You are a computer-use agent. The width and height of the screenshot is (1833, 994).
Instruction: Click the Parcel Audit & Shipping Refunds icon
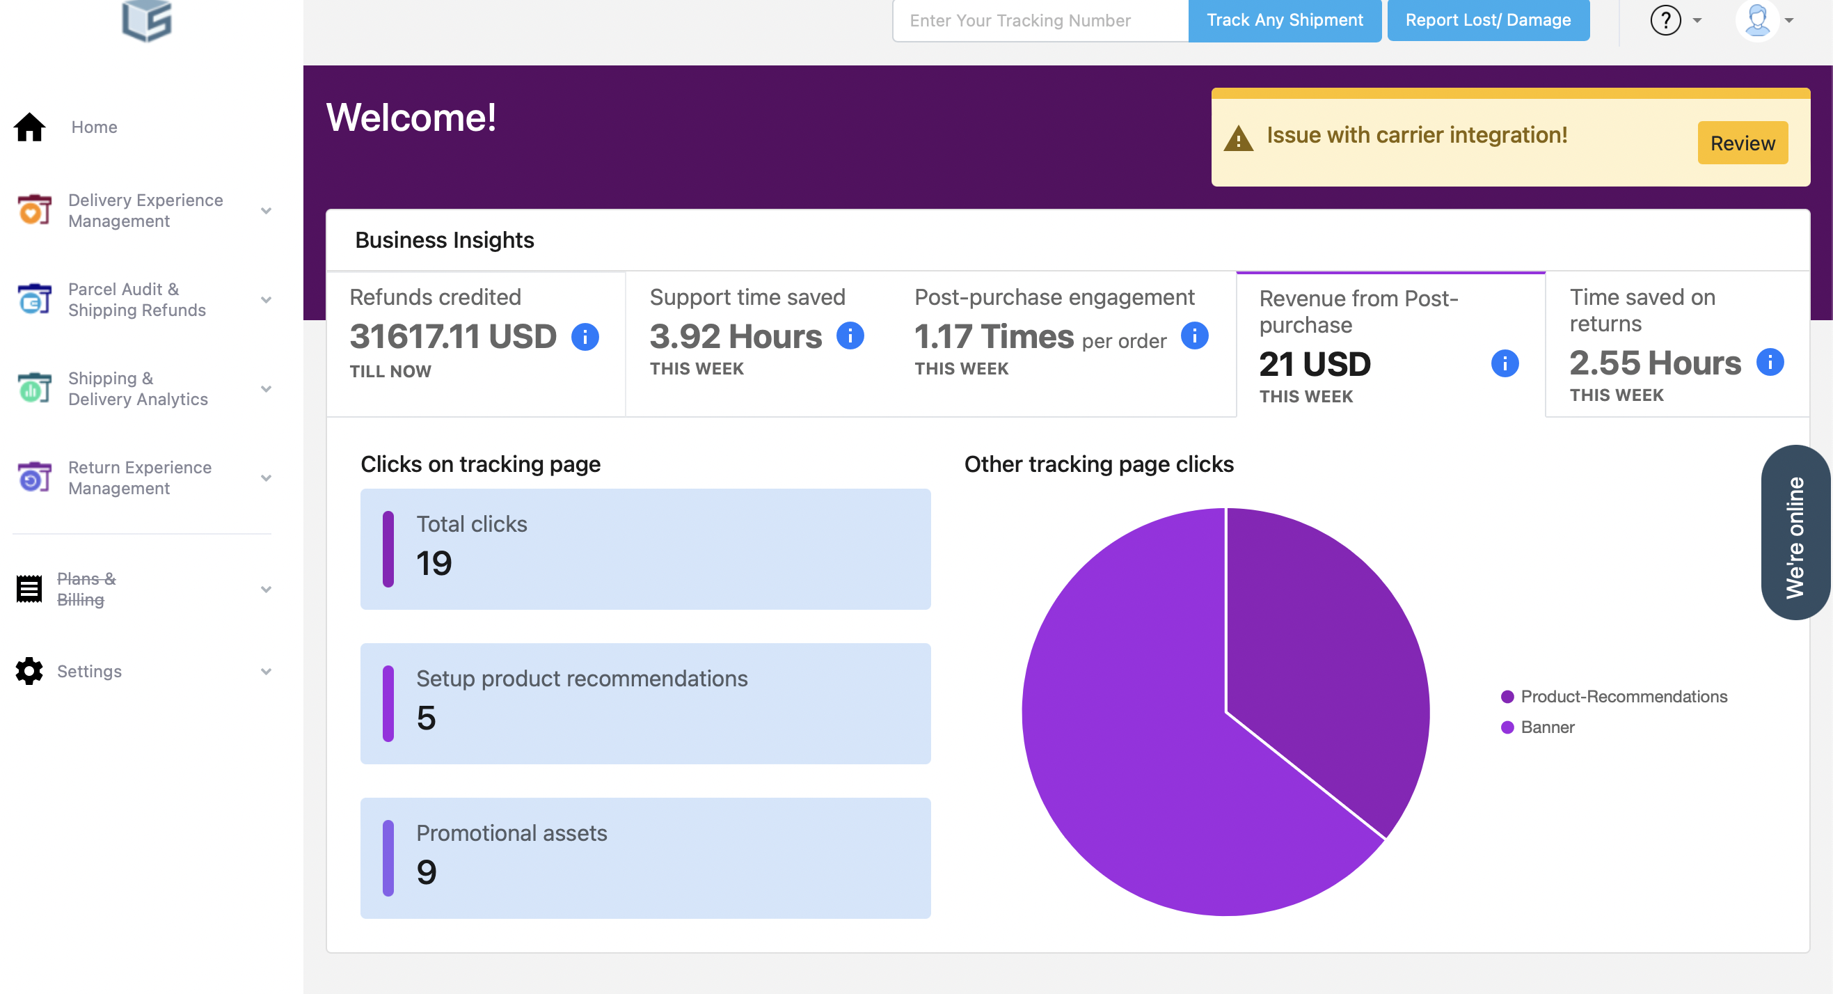pos(34,299)
